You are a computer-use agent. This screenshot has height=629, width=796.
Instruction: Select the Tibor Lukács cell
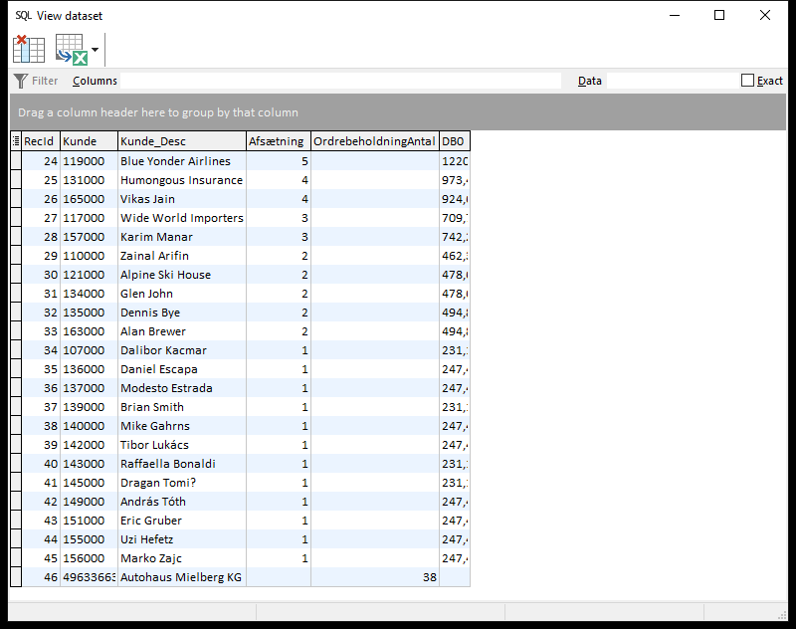(x=182, y=445)
